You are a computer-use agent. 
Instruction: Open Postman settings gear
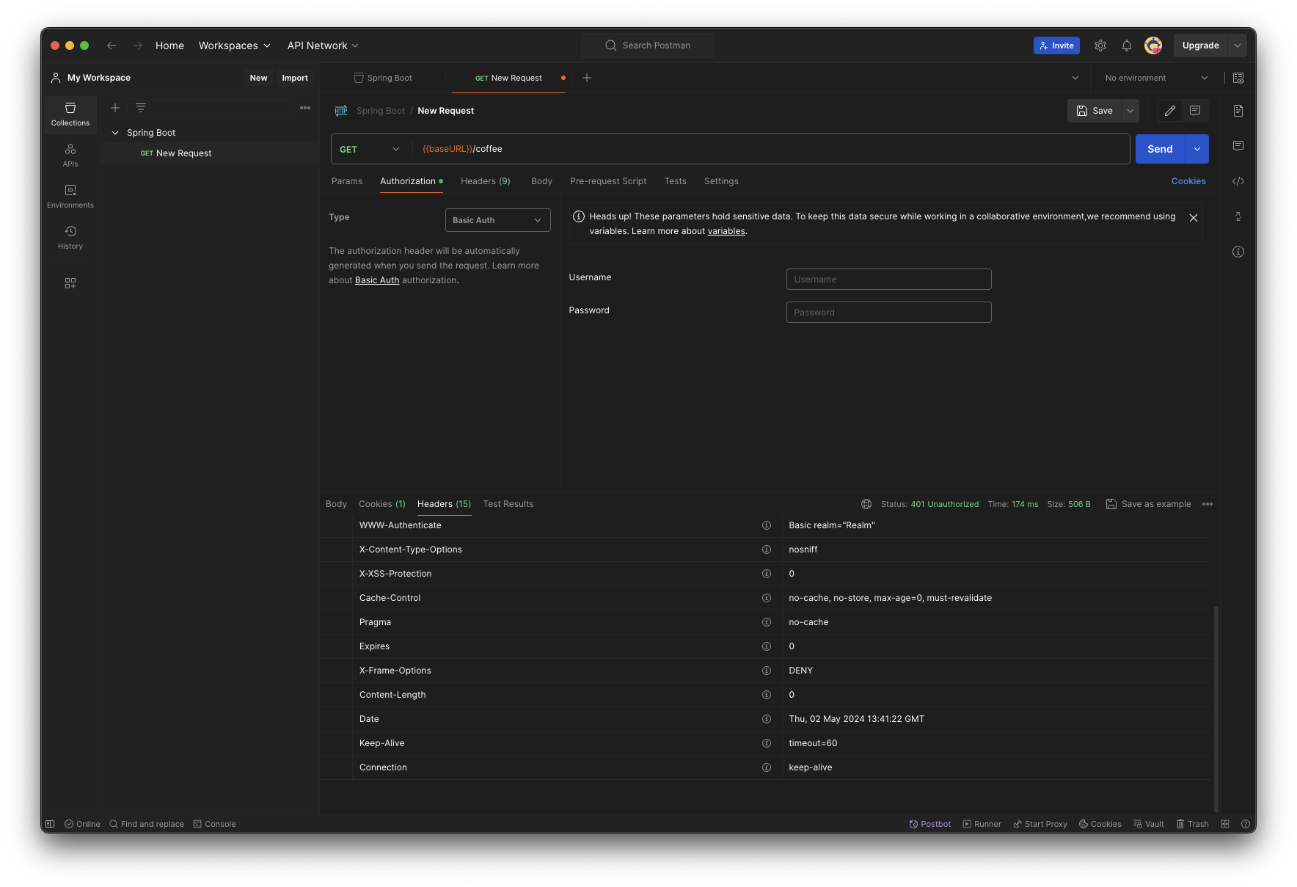(1100, 45)
